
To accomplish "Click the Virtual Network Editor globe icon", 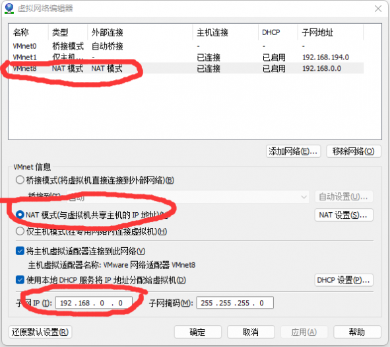I will [x=9, y=9].
